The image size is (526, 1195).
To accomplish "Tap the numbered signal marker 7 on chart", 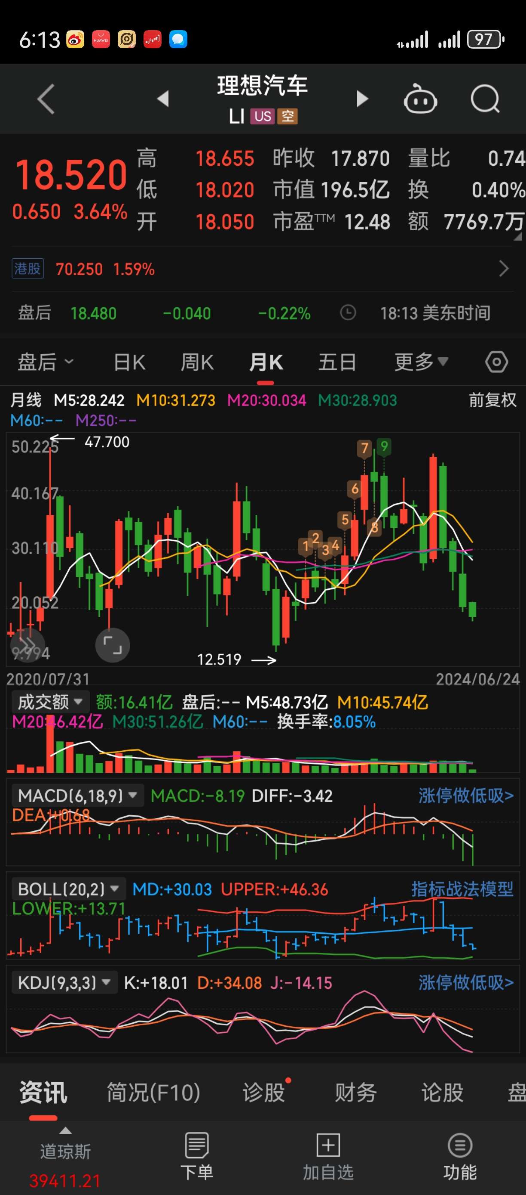I will (x=365, y=448).
